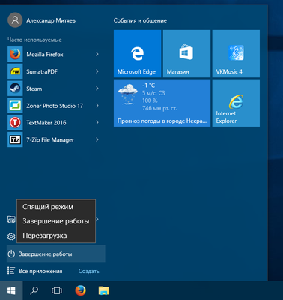
Task: Click the taskbar search magnifier icon
Action: (x=34, y=290)
